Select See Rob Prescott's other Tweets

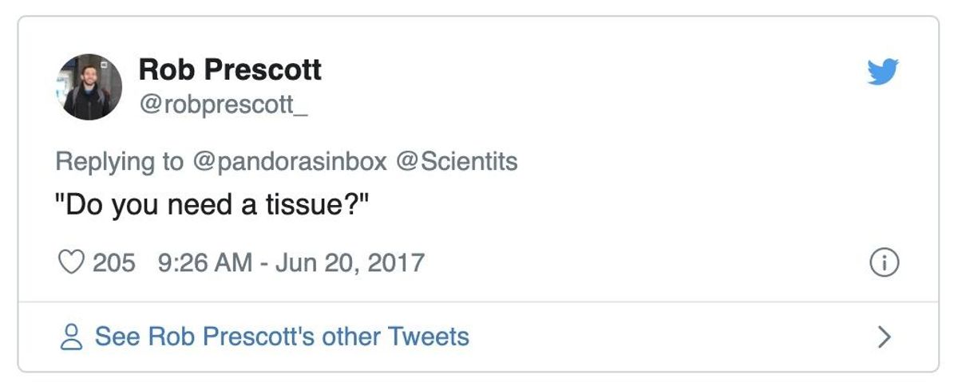coord(282,337)
